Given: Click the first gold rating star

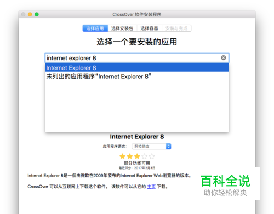Looking at the screenshot, I should point(122,157).
